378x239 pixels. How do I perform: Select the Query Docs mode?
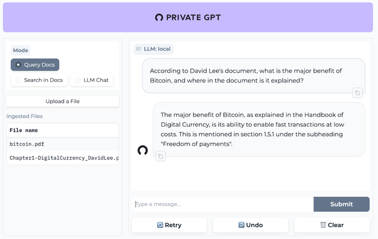[35, 65]
